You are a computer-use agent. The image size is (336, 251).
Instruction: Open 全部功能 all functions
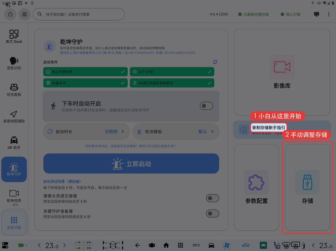pos(14,222)
